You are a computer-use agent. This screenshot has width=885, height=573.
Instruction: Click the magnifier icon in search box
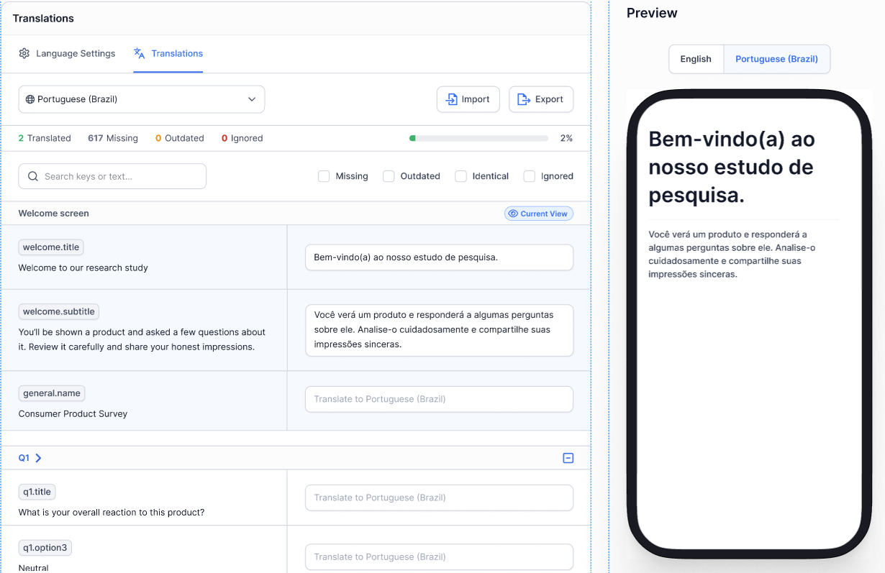[33, 176]
